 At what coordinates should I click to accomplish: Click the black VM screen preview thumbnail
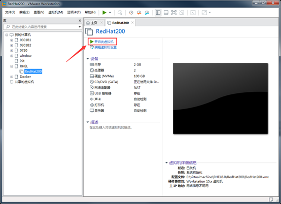point(220,98)
